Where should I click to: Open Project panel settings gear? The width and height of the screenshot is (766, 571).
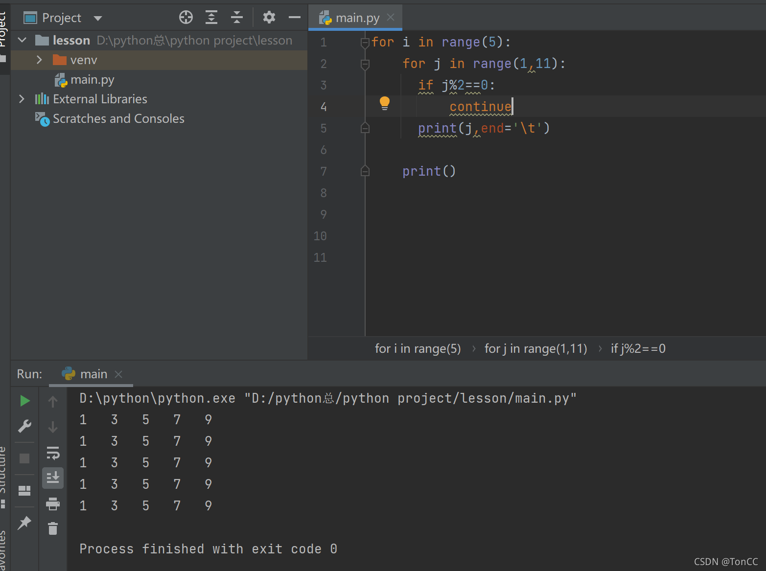click(x=269, y=18)
